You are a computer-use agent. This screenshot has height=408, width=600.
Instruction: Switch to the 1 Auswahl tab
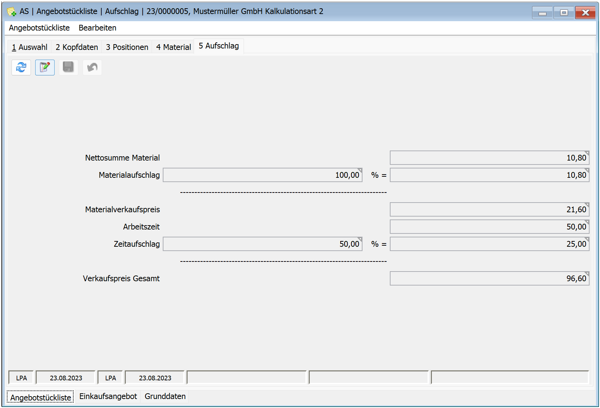[29, 47]
